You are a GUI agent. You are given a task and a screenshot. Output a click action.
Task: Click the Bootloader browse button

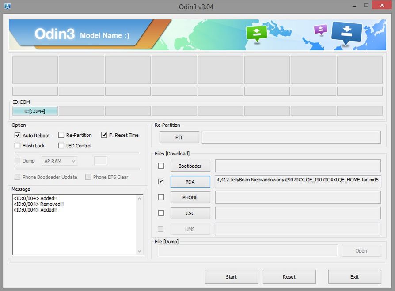click(x=190, y=166)
